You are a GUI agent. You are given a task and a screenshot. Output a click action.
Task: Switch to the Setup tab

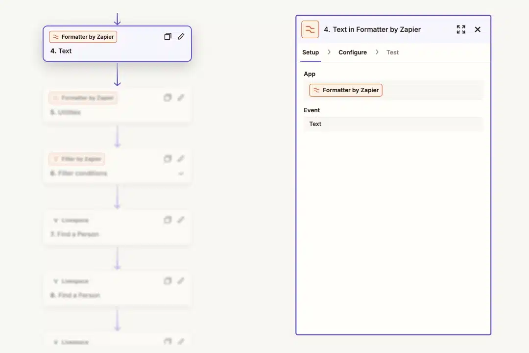point(311,52)
